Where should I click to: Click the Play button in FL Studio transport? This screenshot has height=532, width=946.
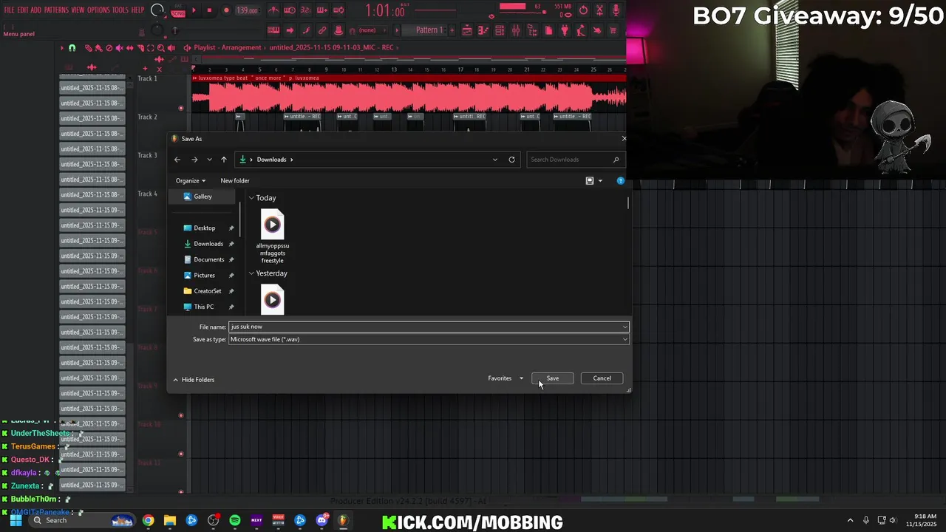coord(194,10)
